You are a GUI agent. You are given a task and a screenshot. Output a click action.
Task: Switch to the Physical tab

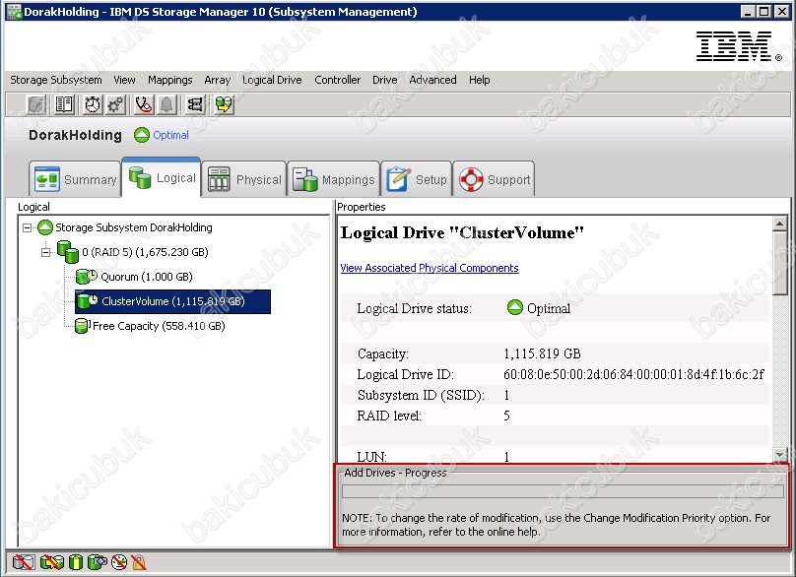click(244, 179)
